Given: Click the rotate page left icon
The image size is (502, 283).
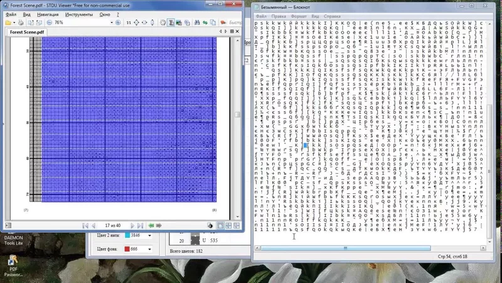Looking at the screenshot, I should point(31,23).
